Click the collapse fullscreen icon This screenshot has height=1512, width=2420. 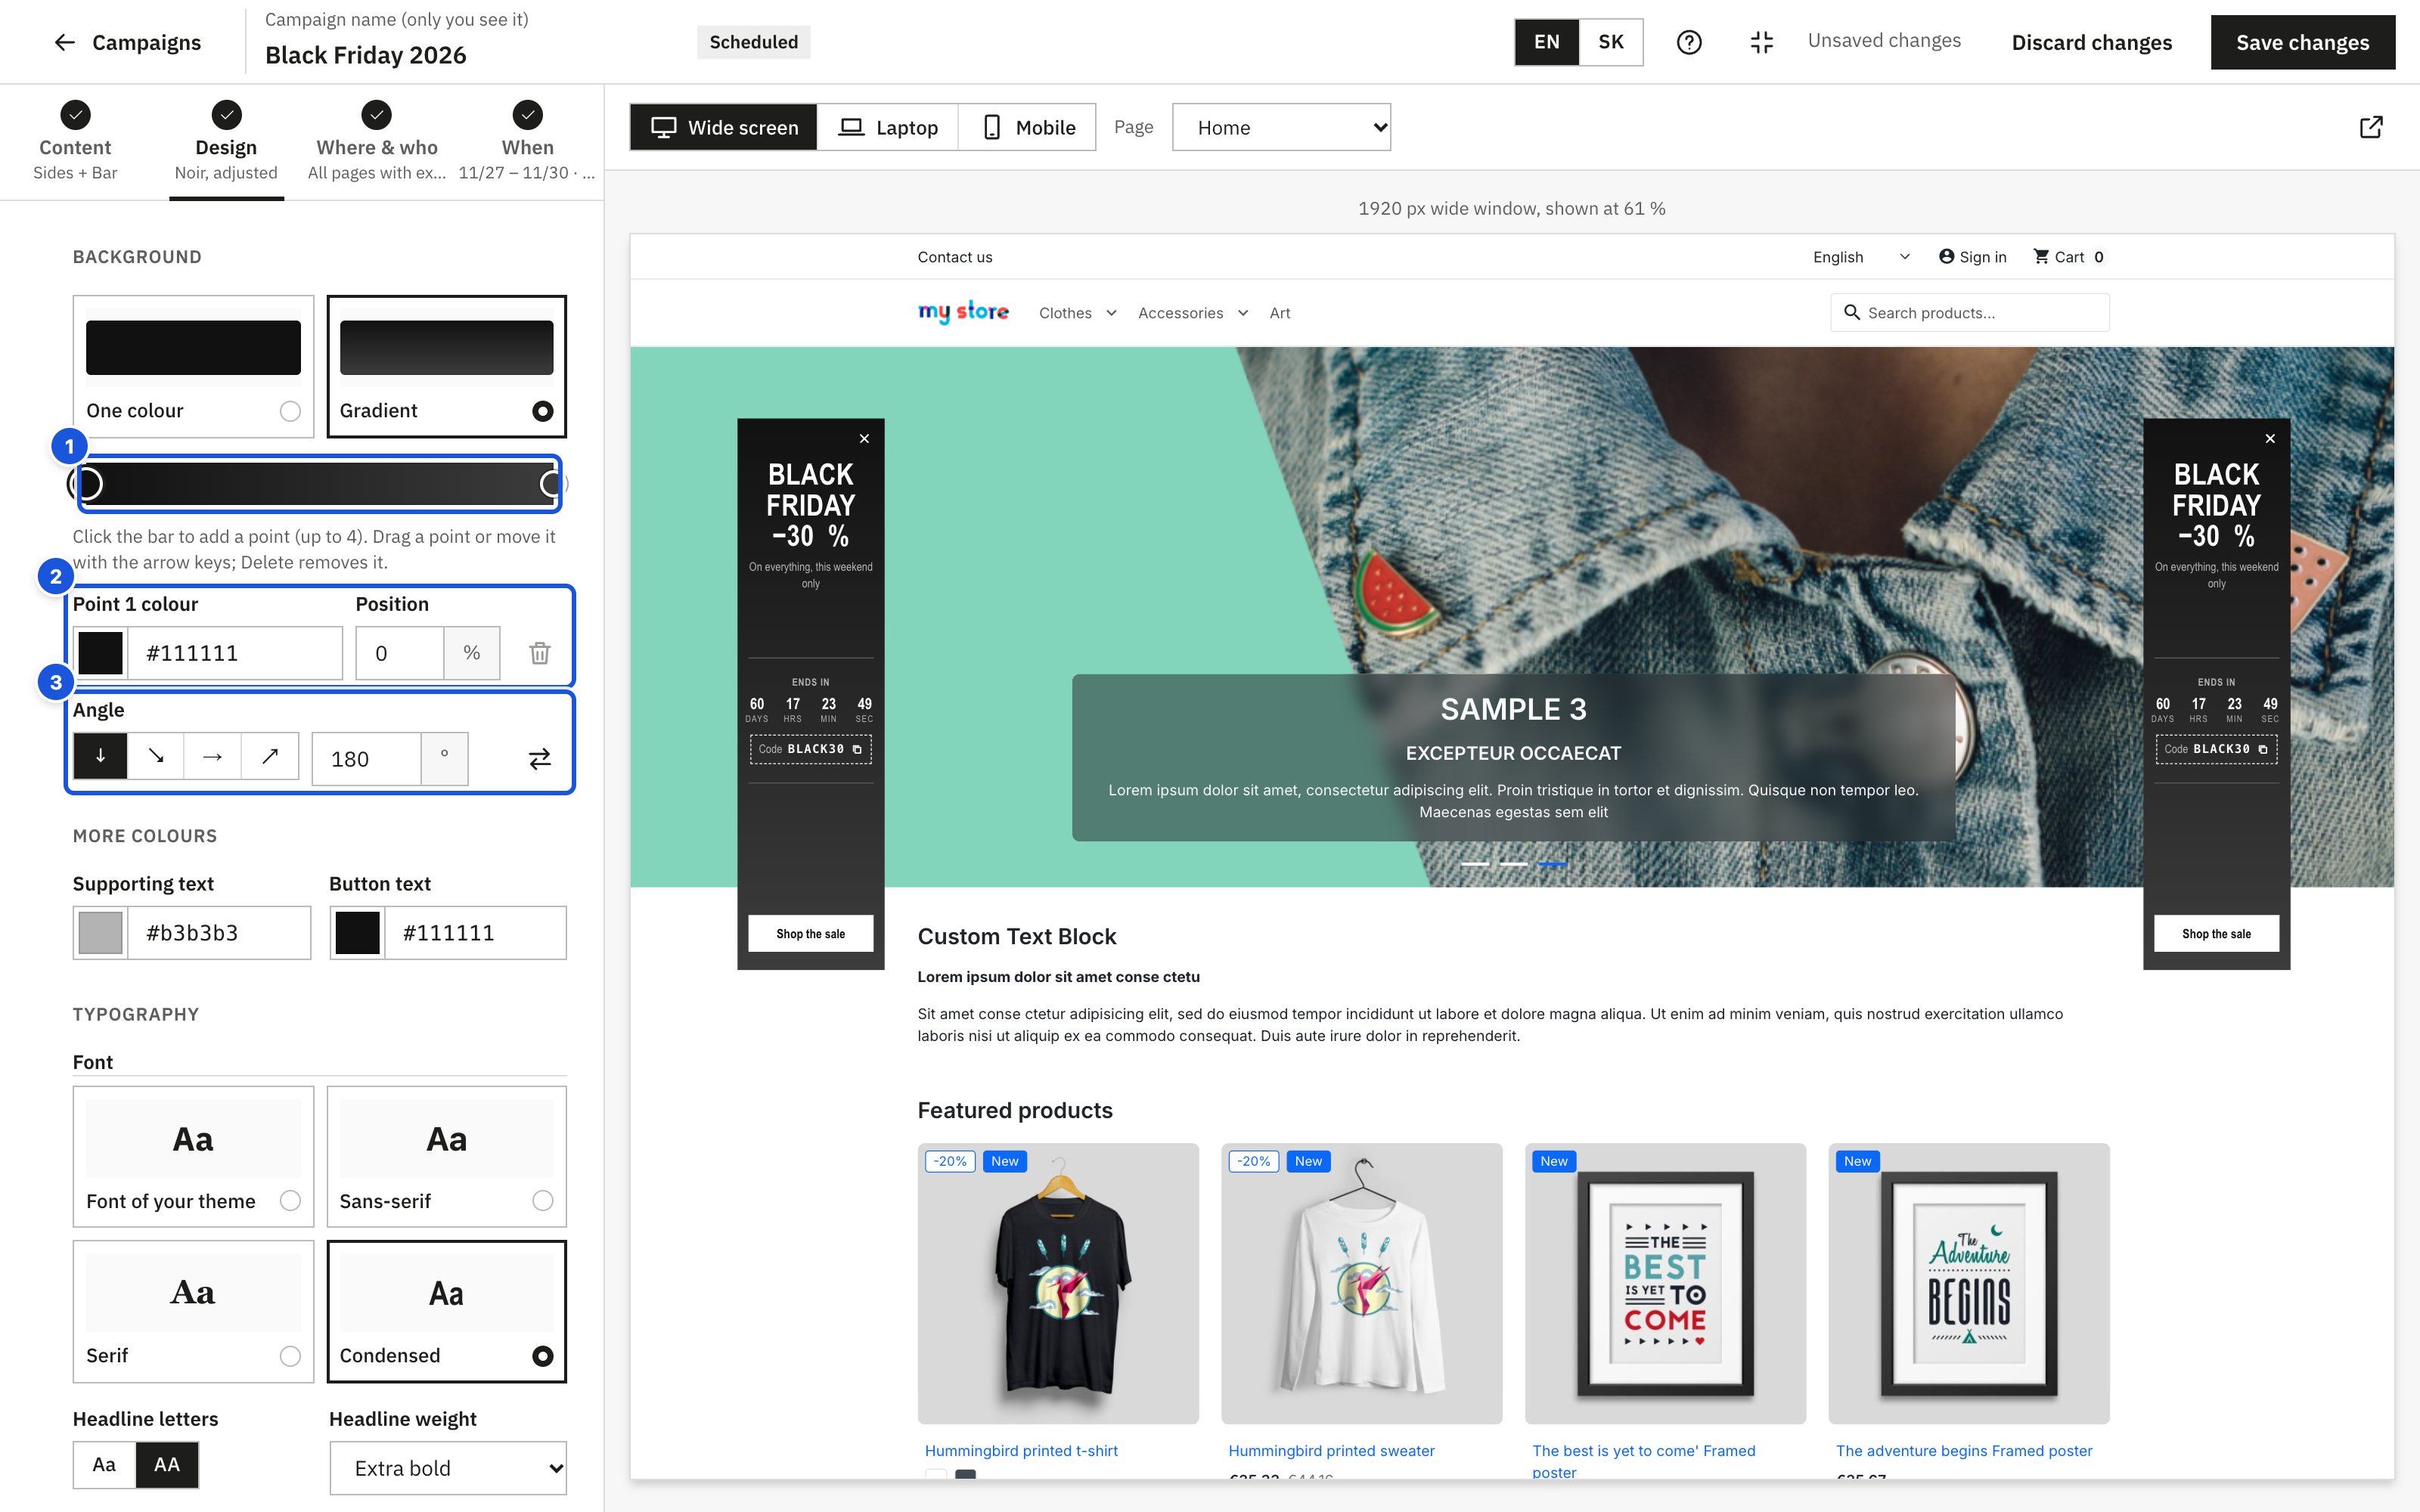pos(1762,42)
